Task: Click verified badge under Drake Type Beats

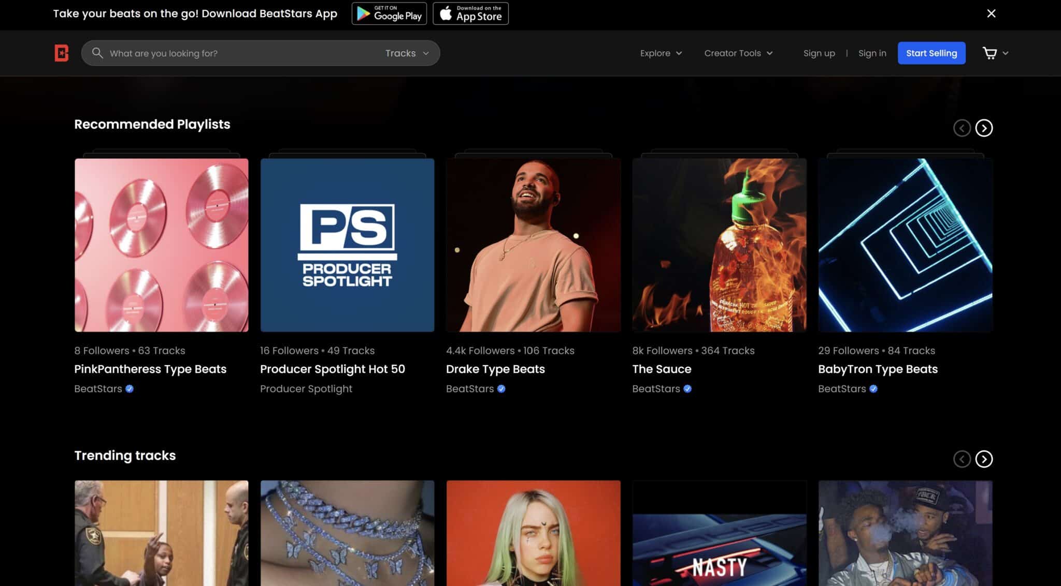Action: coord(501,389)
